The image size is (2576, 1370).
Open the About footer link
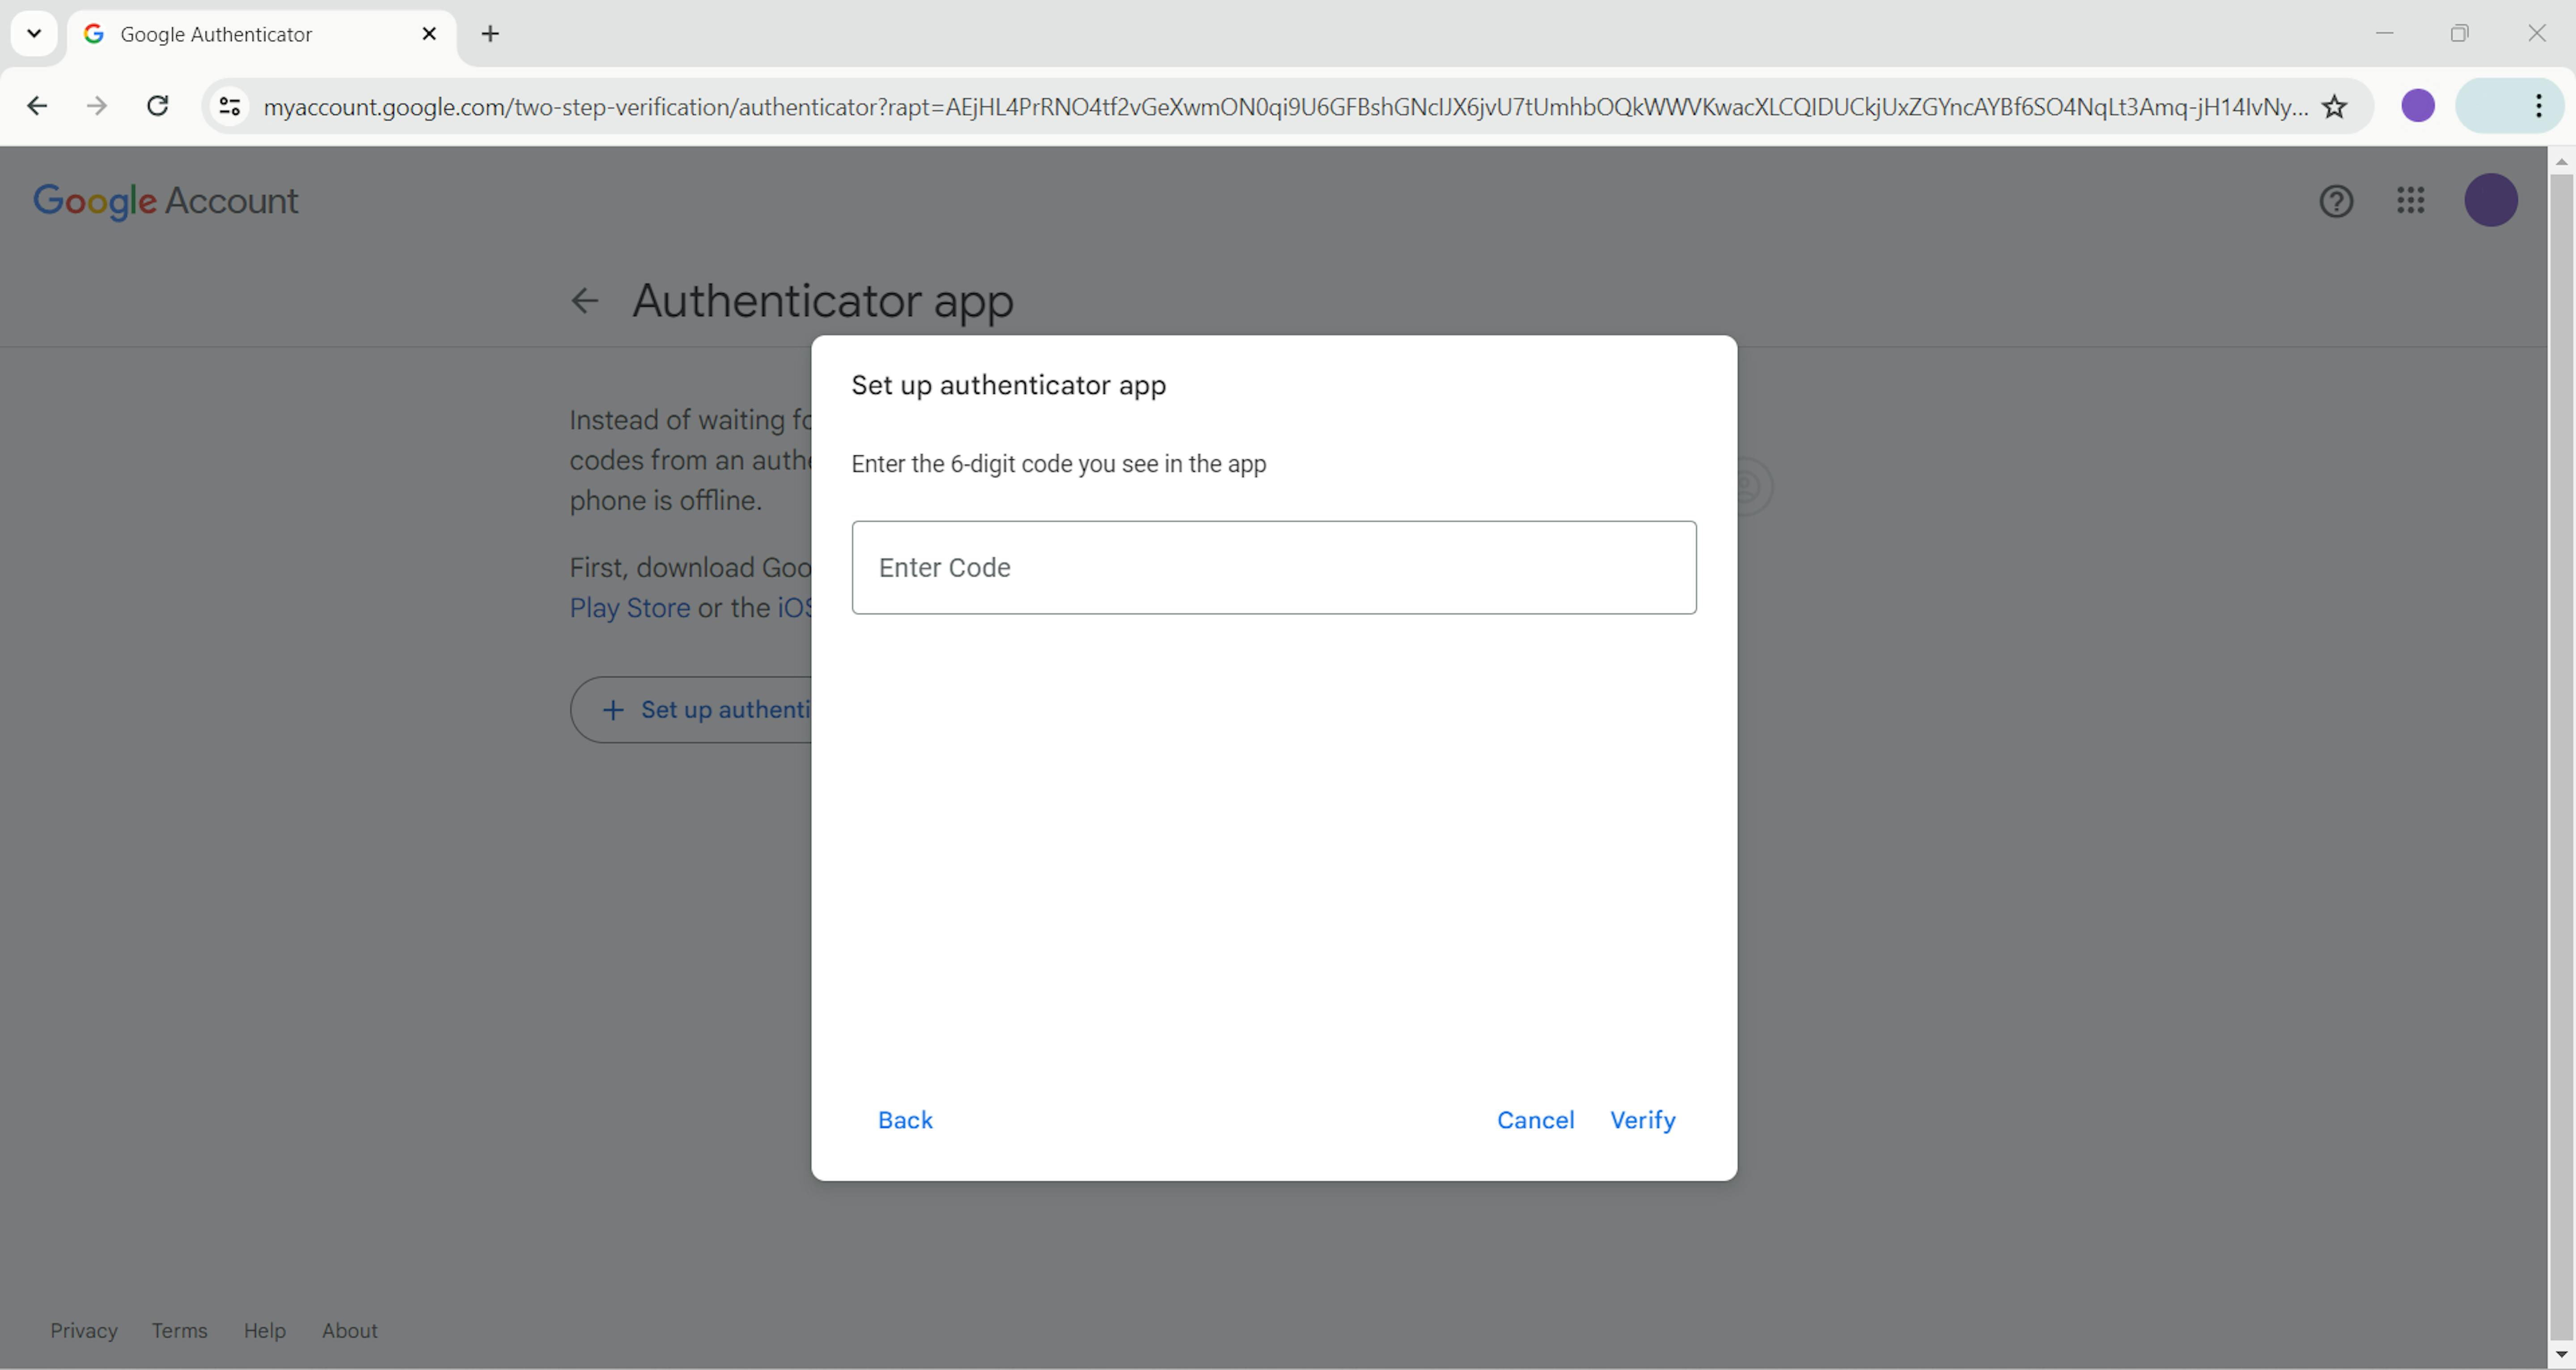[350, 1331]
